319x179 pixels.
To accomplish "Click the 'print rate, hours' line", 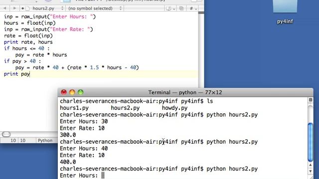I will (x=28, y=42).
